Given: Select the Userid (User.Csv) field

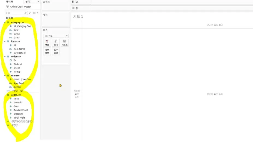Looking at the screenshot, I should tap(22, 79).
